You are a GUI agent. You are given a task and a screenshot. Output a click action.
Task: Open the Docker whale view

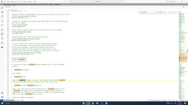pos(2,47)
